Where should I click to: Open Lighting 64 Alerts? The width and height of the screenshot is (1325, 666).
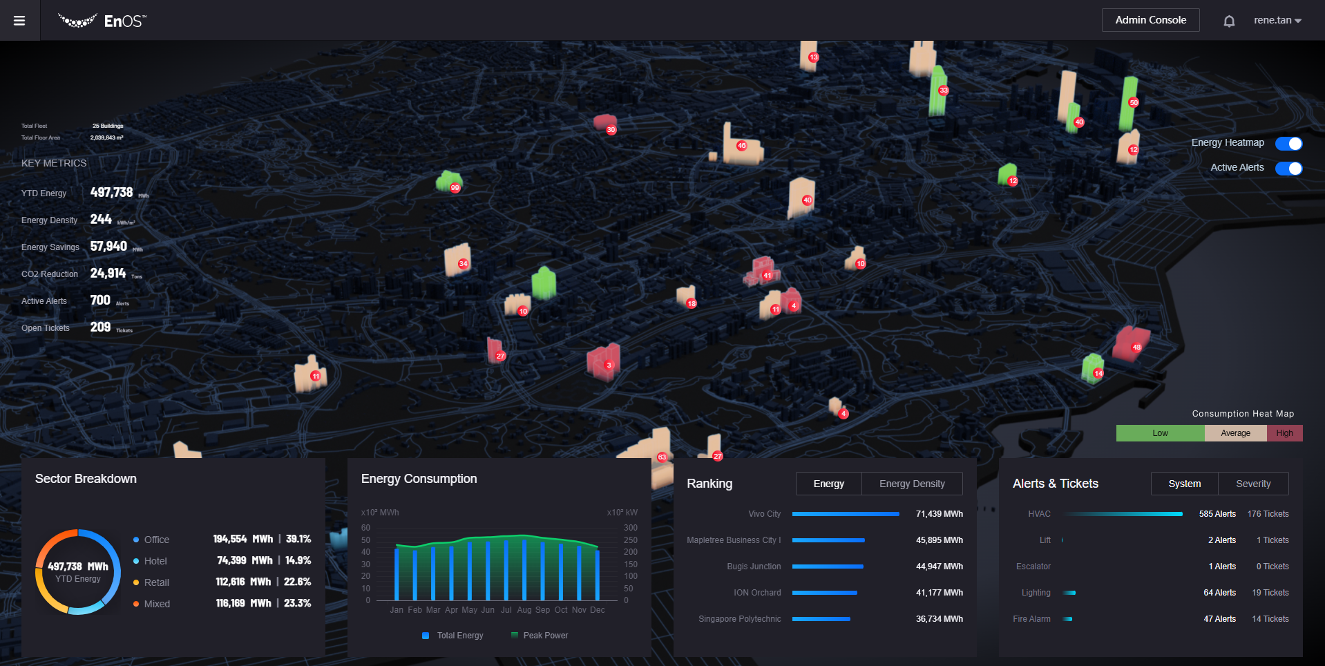(1219, 593)
